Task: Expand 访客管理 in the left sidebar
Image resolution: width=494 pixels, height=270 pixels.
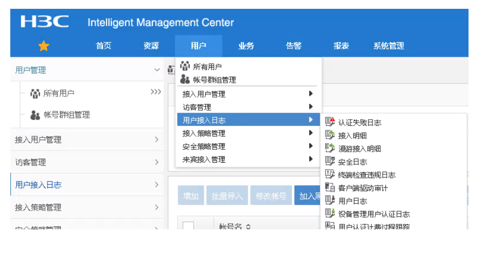Action: 157,162
